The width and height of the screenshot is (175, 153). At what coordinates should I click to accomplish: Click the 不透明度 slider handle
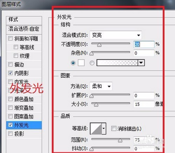[99, 45]
